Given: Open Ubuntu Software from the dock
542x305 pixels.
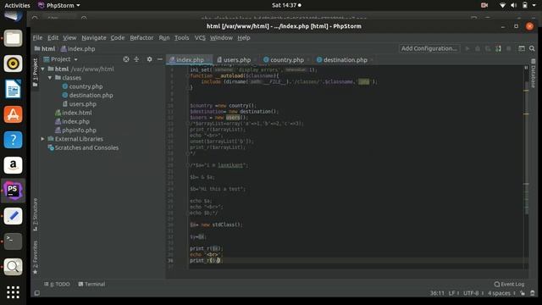Looking at the screenshot, I should coord(14,114).
